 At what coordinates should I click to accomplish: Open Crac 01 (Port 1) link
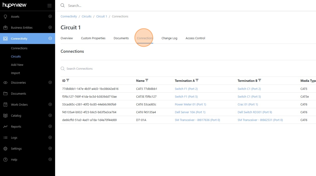[x=248, y=104]
